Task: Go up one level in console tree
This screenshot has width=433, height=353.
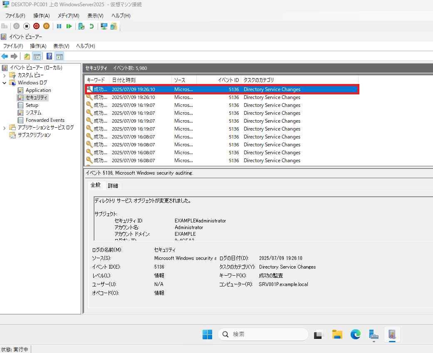Action: [27, 56]
